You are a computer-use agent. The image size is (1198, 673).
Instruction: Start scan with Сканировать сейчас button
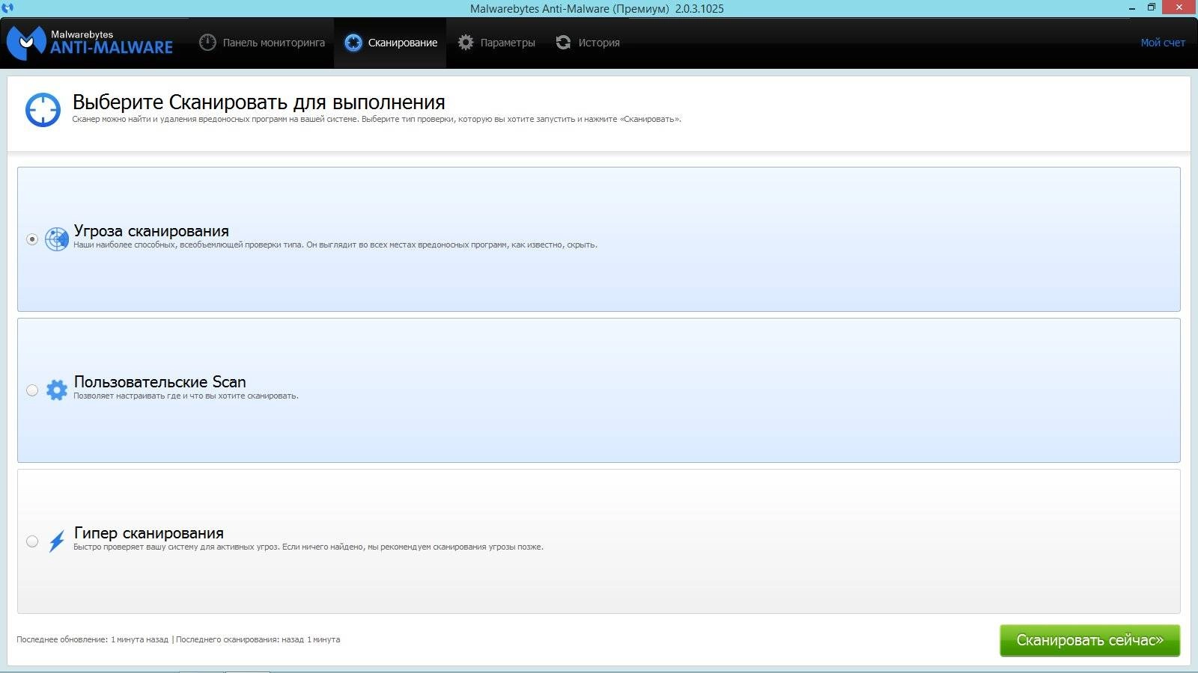(x=1089, y=640)
